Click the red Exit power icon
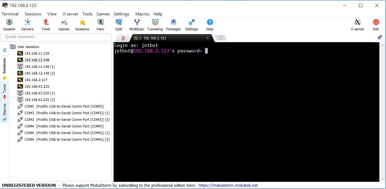Image resolution: width=386 pixels, height=189 pixels. 376,25
